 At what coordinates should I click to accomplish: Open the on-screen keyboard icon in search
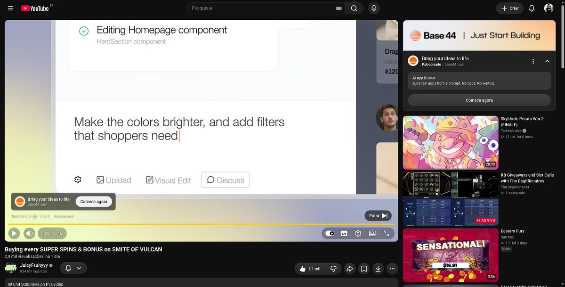tap(339, 8)
